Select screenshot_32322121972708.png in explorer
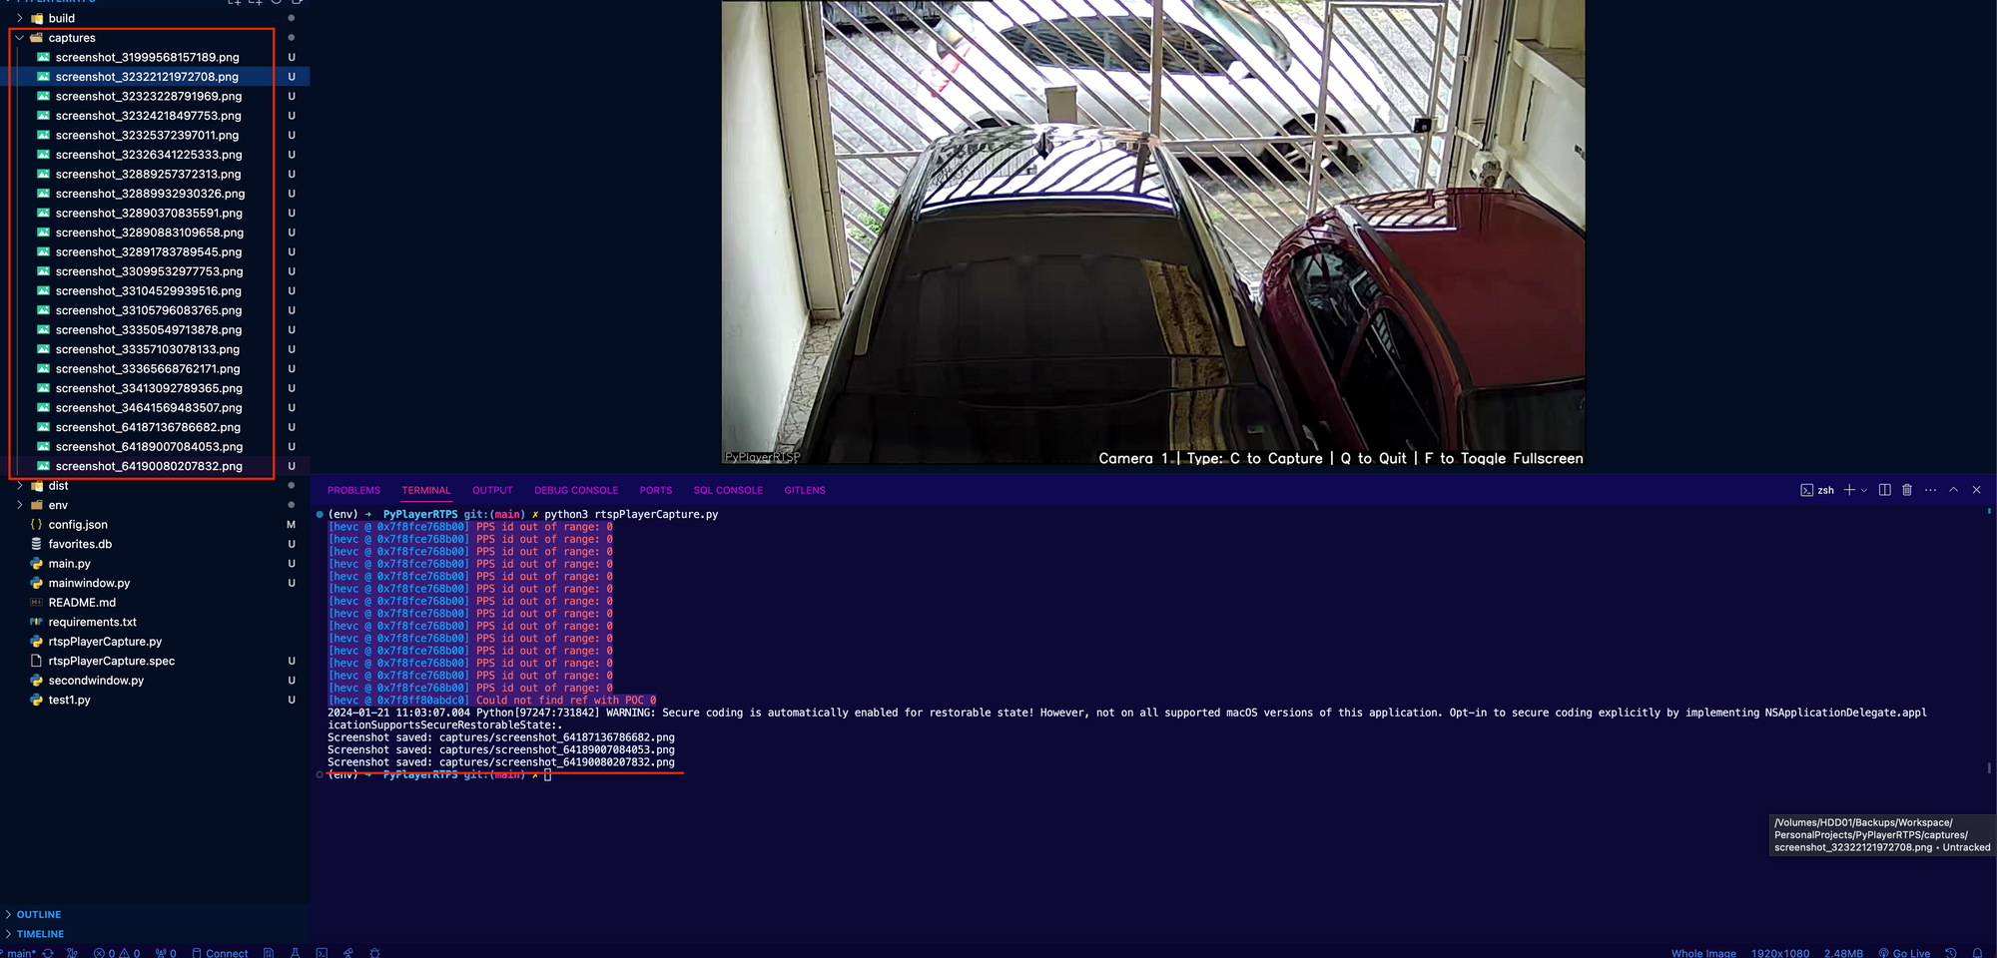 point(147,77)
